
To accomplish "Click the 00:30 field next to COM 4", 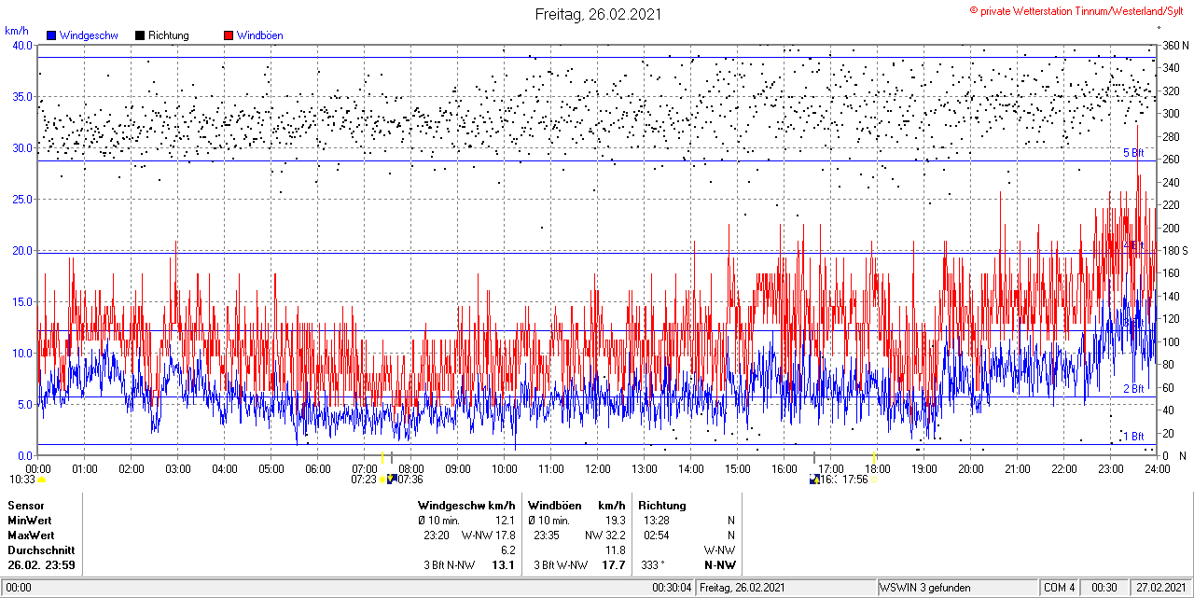I will pos(1105,588).
